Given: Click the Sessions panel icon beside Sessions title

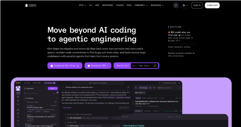Looking at the screenshot, I should click(25, 88).
